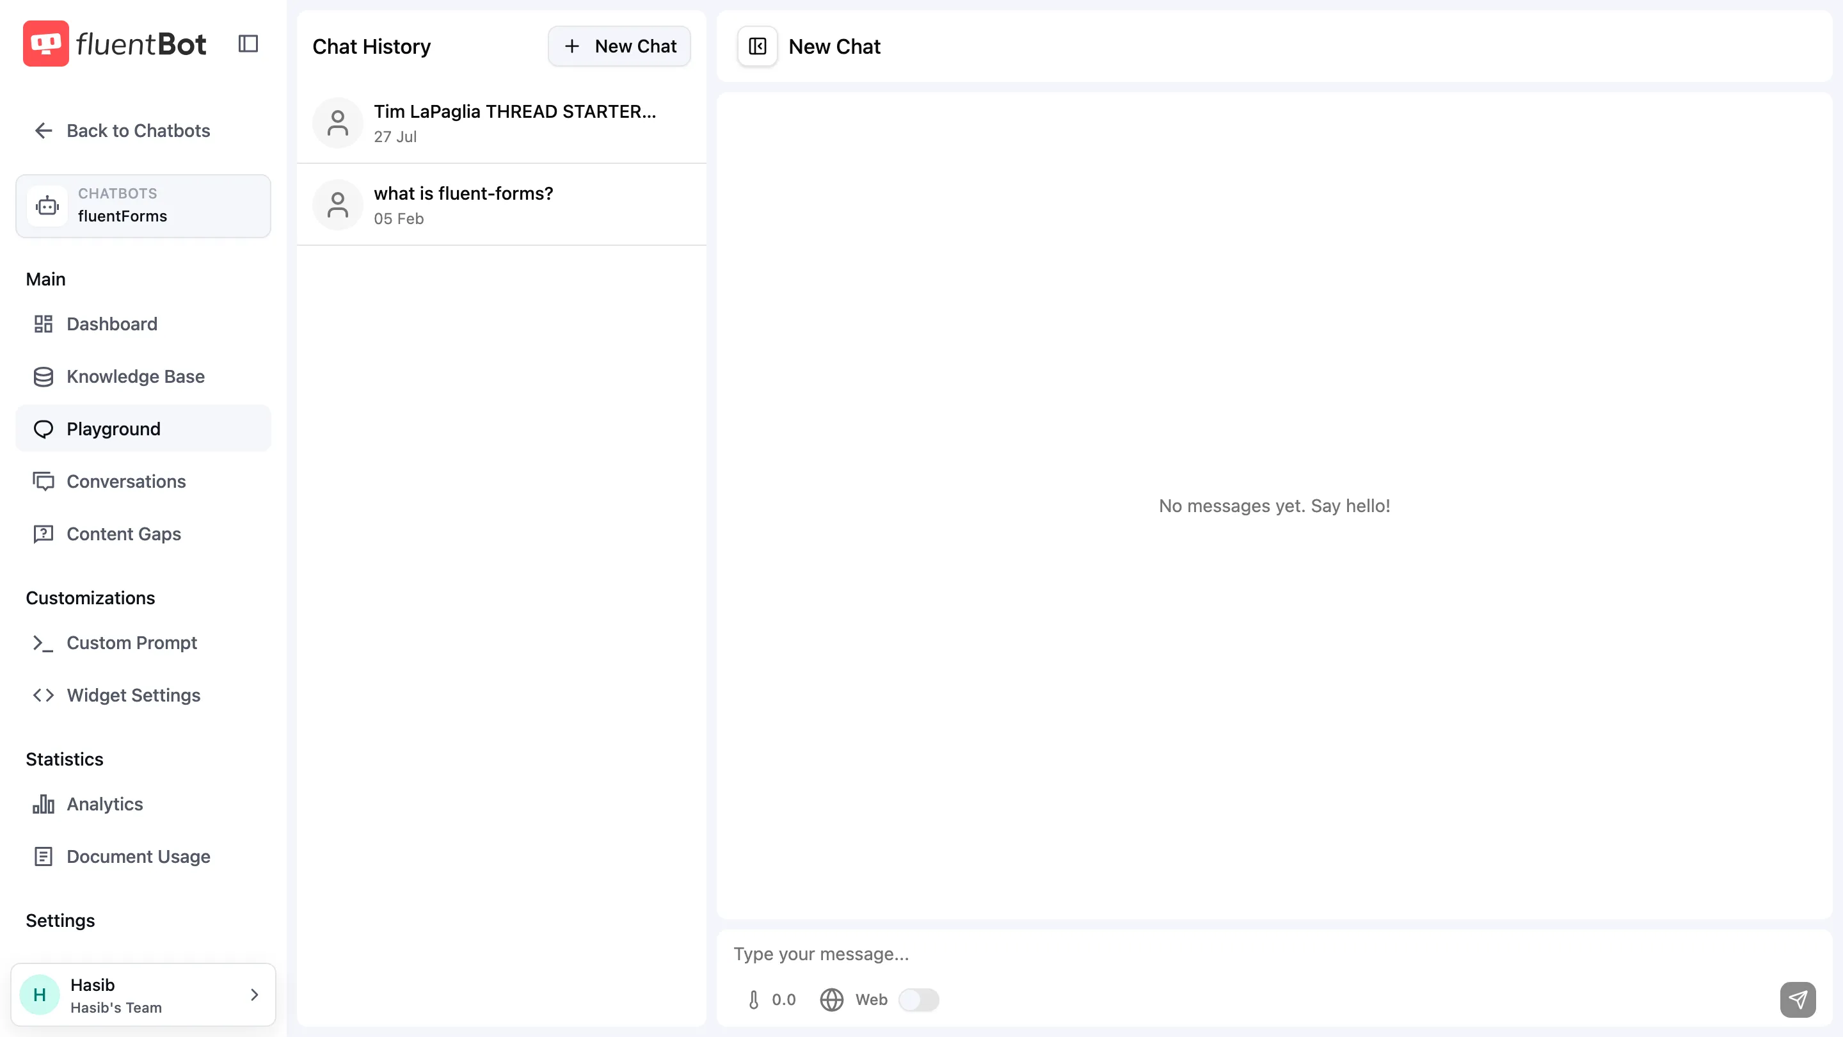The width and height of the screenshot is (1843, 1037).
Task: Click the temperature thermometer icon
Action: pos(753,1000)
